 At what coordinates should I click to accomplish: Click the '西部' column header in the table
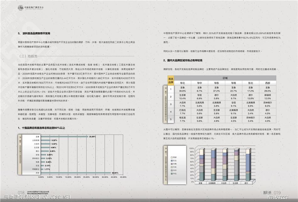[x=268, y=83]
